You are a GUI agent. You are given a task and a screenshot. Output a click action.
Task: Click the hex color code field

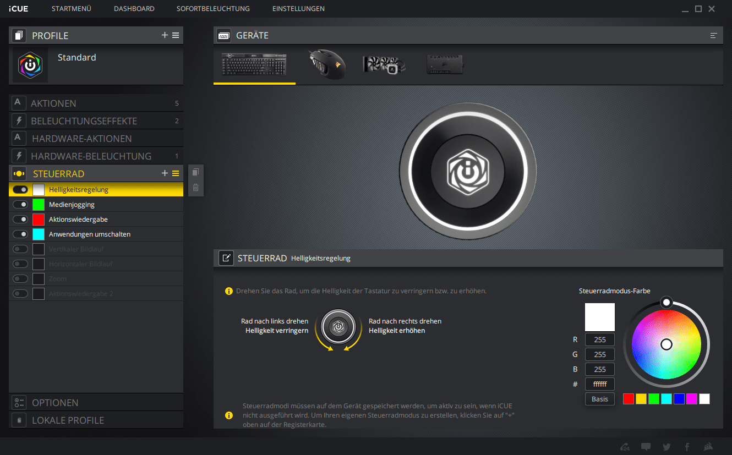point(600,384)
